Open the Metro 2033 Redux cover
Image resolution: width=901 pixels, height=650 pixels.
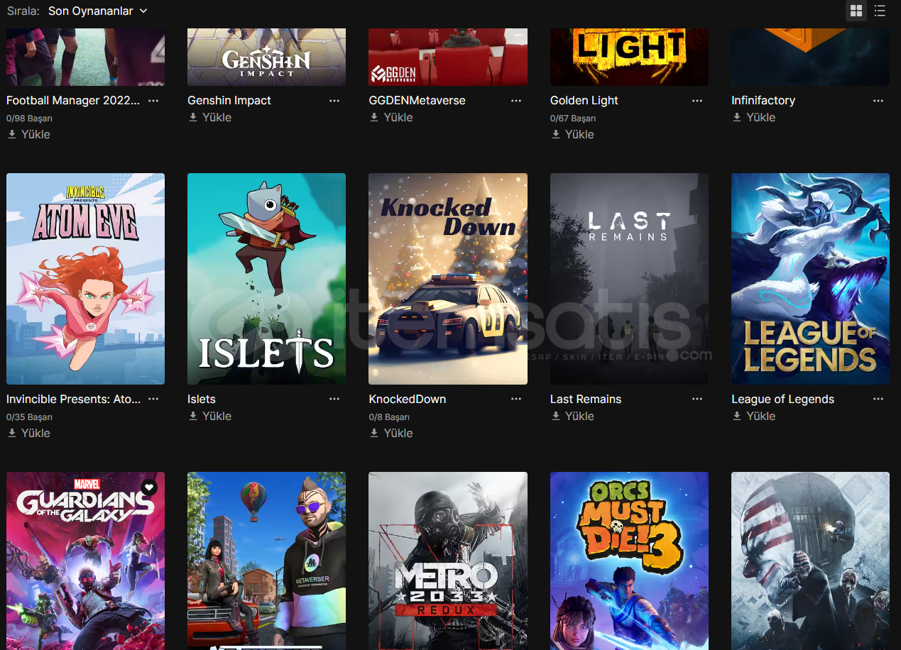pos(448,561)
